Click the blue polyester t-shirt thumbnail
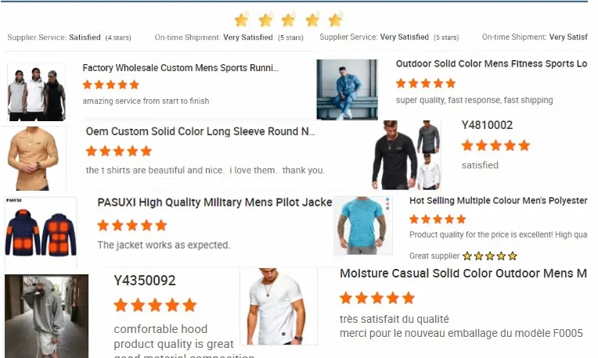This screenshot has width=598, height=358. [x=363, y=225]
